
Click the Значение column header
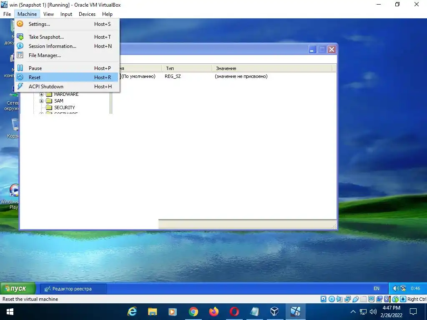tap(272, 68)
